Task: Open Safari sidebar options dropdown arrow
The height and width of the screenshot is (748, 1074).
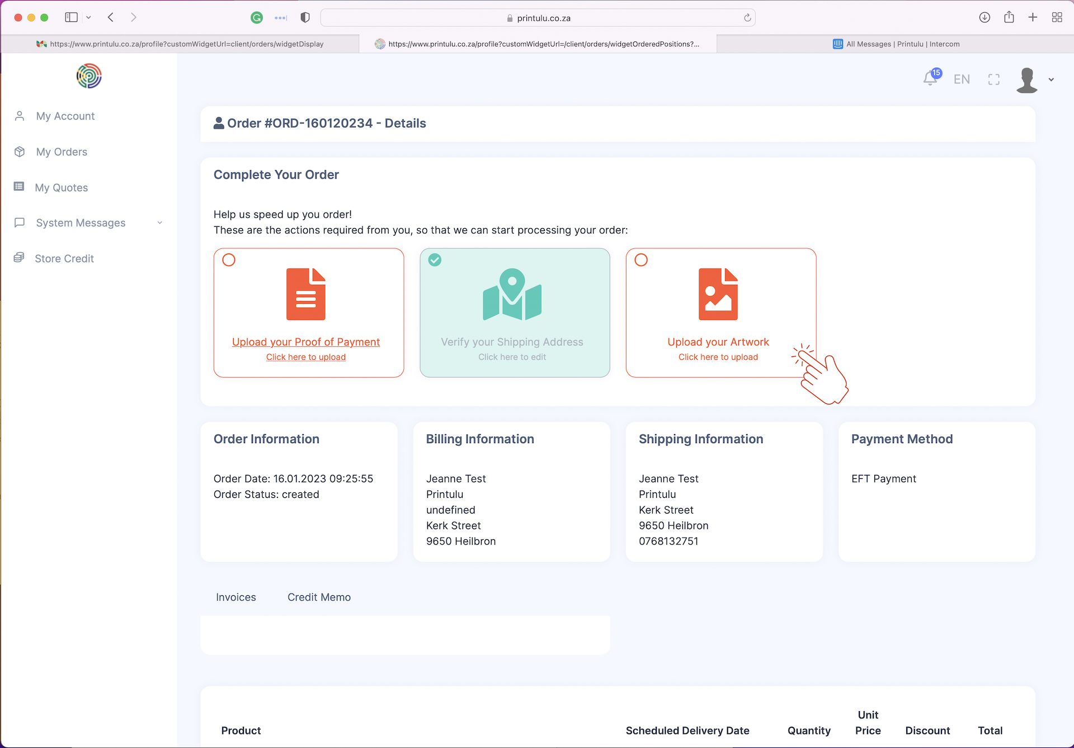Action: (88, 17)
